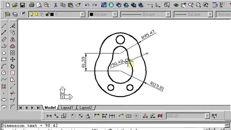This screenshot has width=231, height=130.
Task: Switch to the Layout1 tab
Action: (x=67, y=108)
